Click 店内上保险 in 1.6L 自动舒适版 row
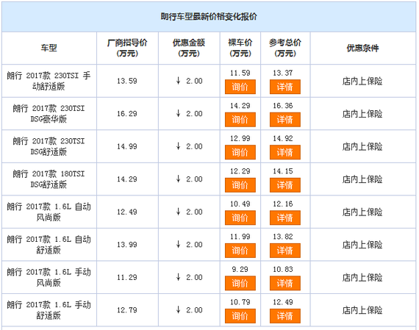Screen dimensions: 419x330 tap(362, 245)
